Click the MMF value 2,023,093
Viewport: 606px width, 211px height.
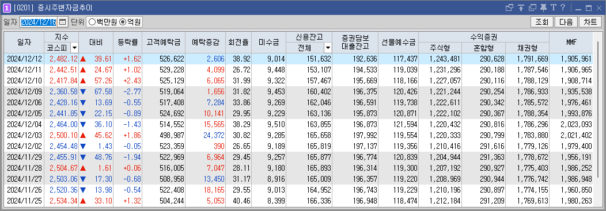[x=576, y=124]
